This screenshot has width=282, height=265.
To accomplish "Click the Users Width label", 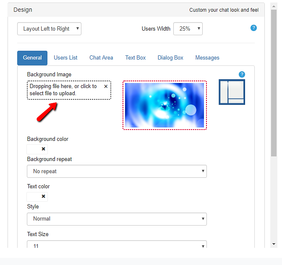I will click(x=156, y=29).
